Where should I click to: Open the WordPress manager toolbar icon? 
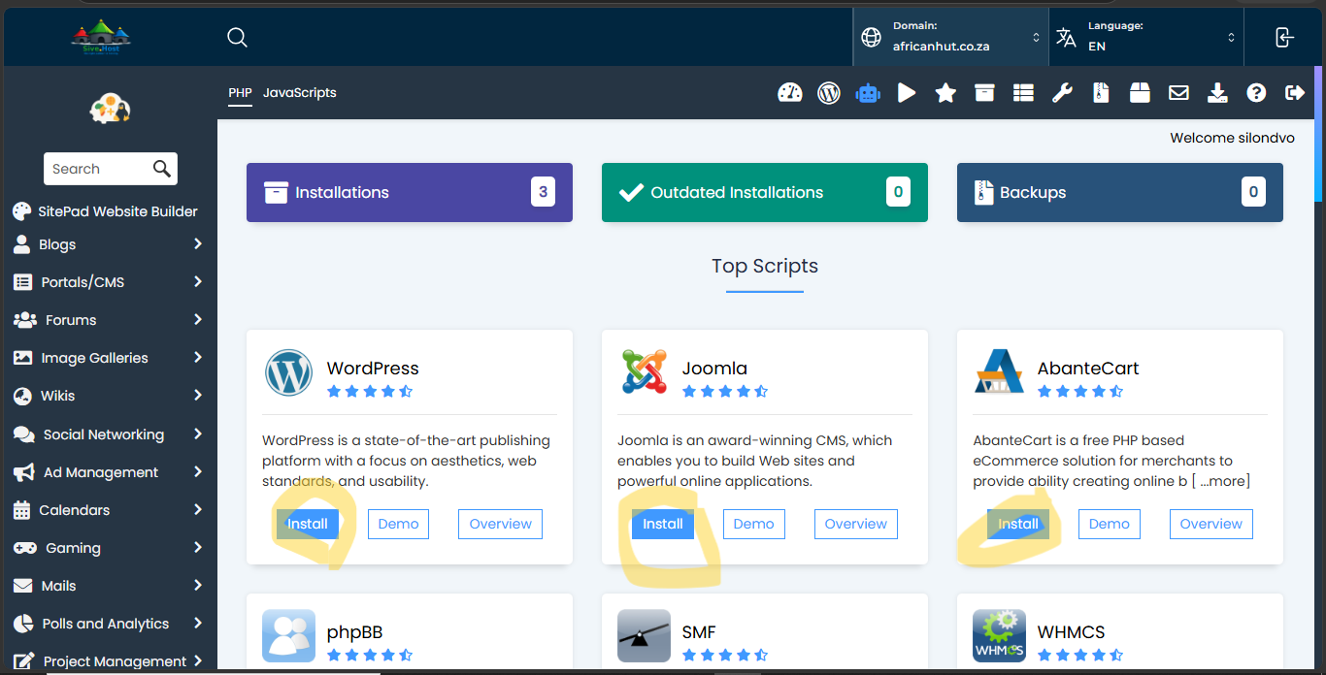pyautogui.click(x=829, y=92)
